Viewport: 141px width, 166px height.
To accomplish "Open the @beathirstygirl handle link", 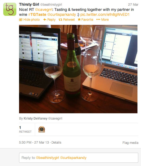I will 51,5.
